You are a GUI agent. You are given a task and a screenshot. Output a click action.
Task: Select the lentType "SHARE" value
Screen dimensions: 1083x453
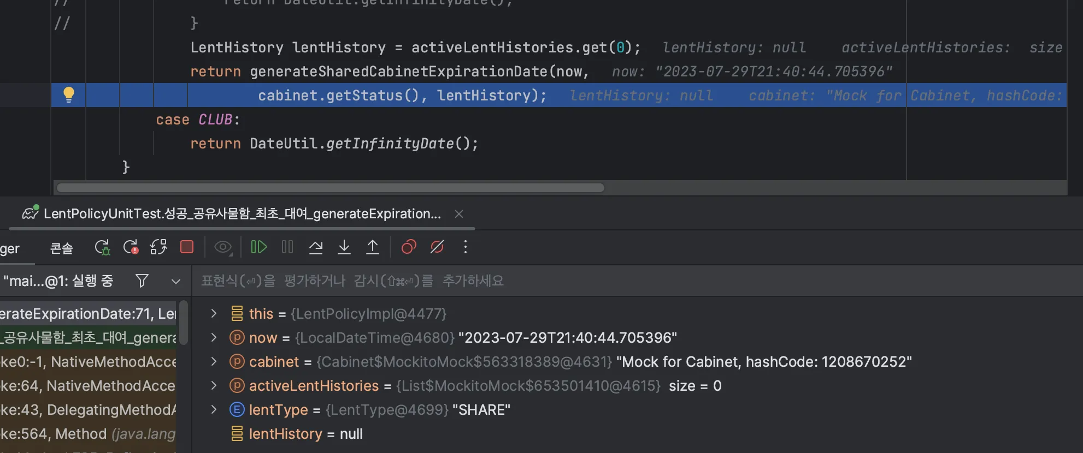pos(481,410)
